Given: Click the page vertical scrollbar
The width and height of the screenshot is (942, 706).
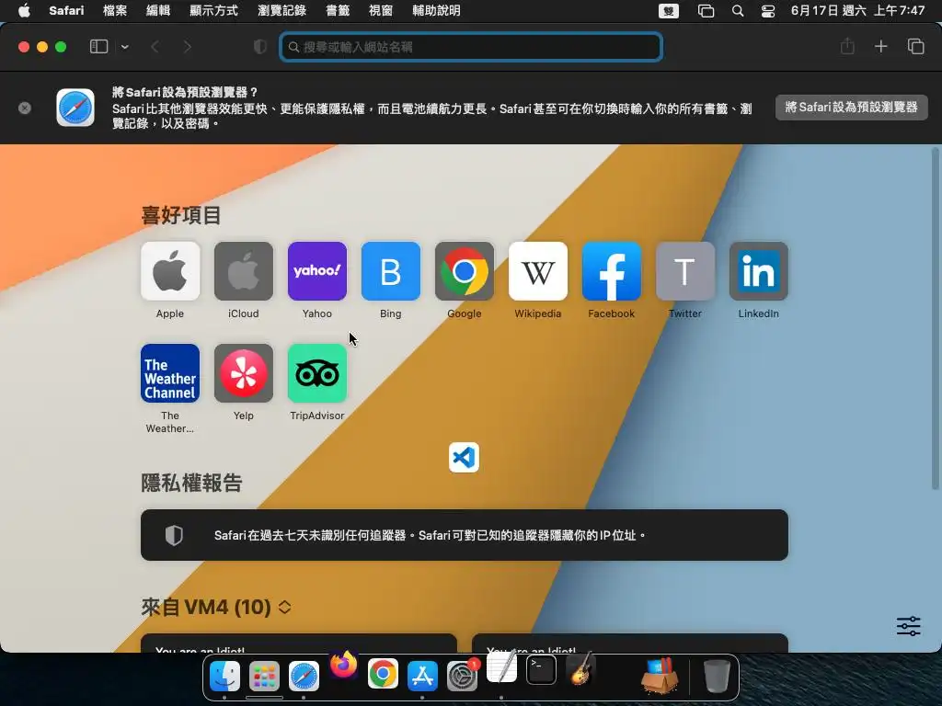Looking at the screenshot, I should tap(936, 318).
